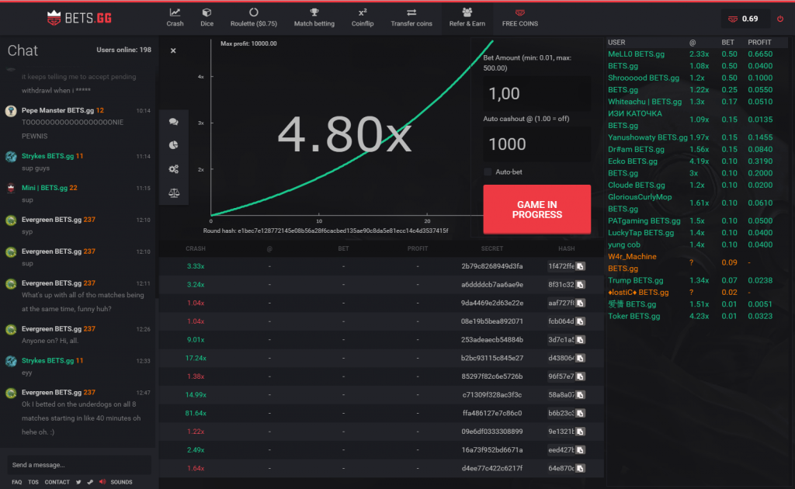Click the Send a message field
The width and height of the screenshot is (795, 489).
pyautogui.click(x=78, y=465)
